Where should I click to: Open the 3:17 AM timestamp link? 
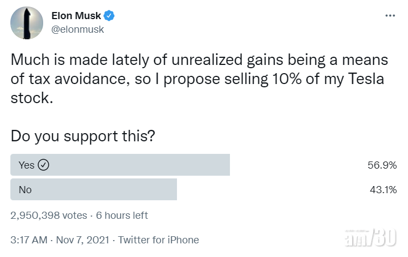click(28, 240)
